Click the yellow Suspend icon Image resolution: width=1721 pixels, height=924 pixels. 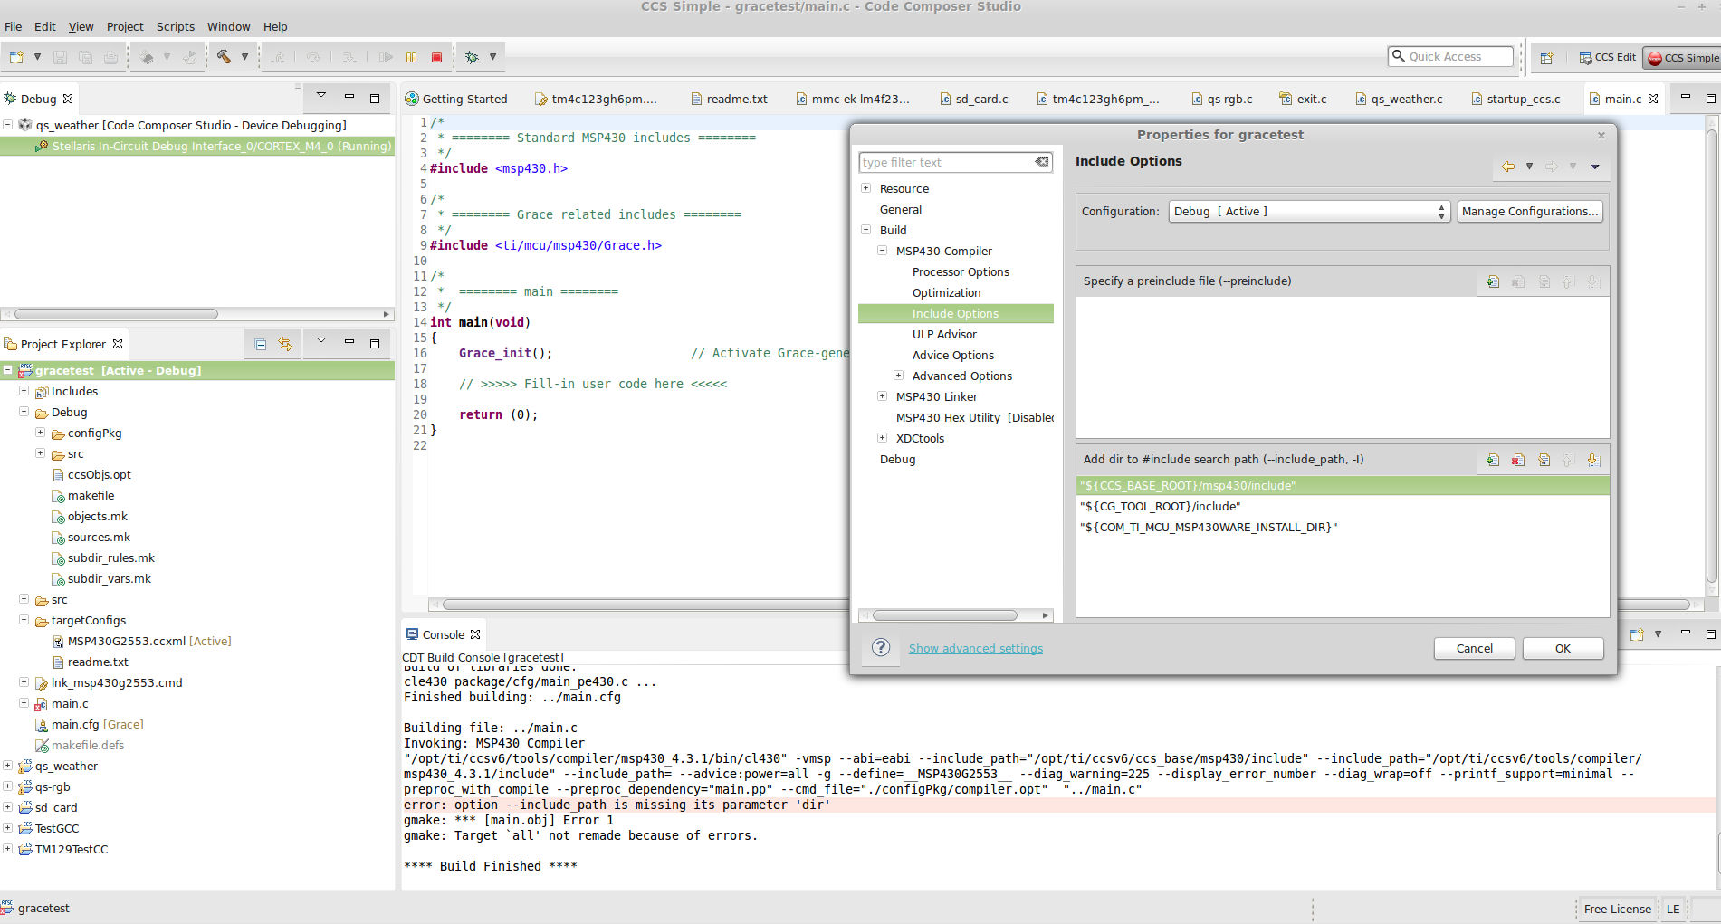click(412, 57)
